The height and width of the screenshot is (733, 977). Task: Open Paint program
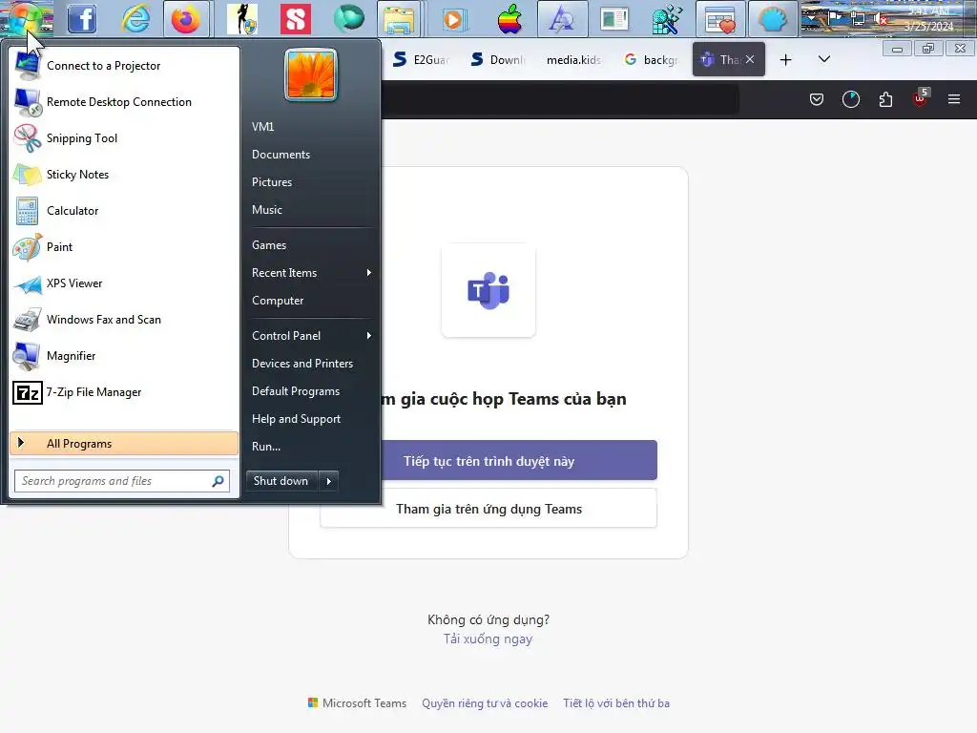(124, 247)
